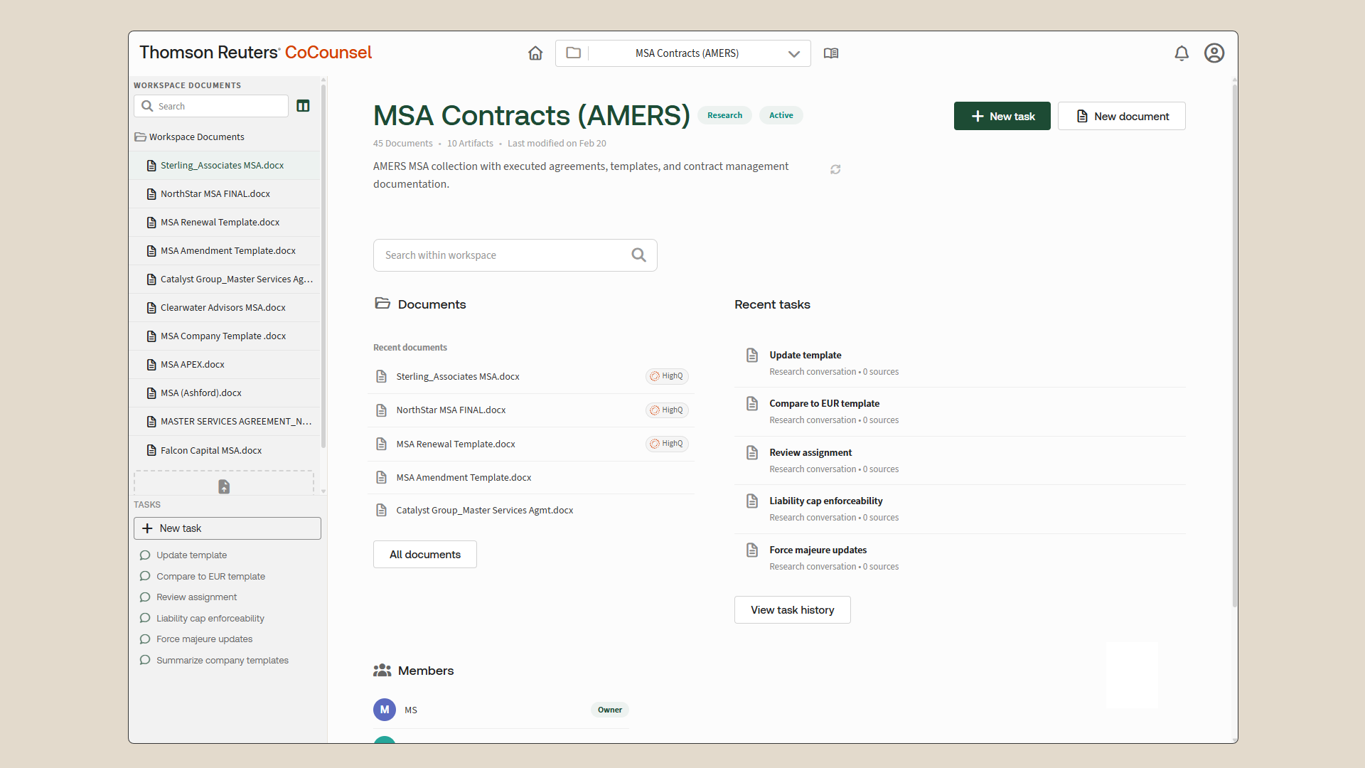
Task: Click the green New task button
Action: coord(1002,116)
